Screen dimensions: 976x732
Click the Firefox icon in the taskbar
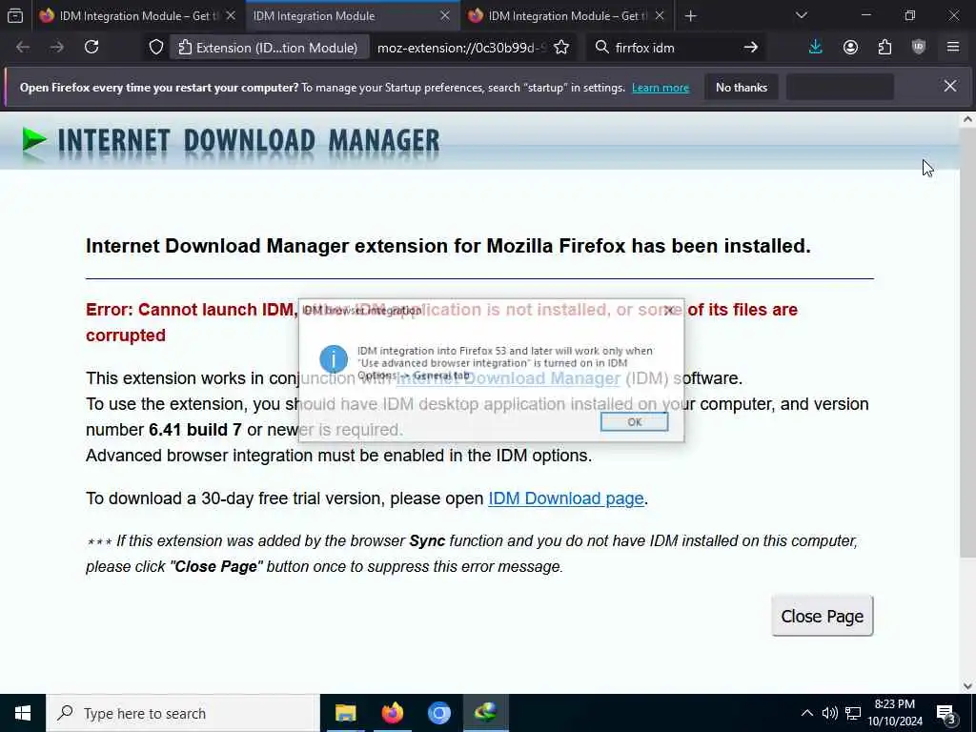tap(392, 713)
